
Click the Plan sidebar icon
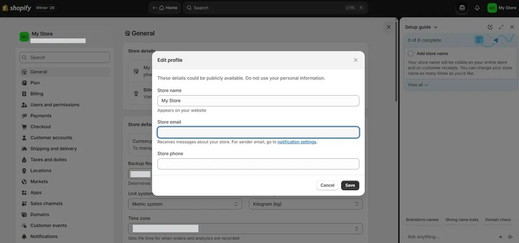coord(25,83)
